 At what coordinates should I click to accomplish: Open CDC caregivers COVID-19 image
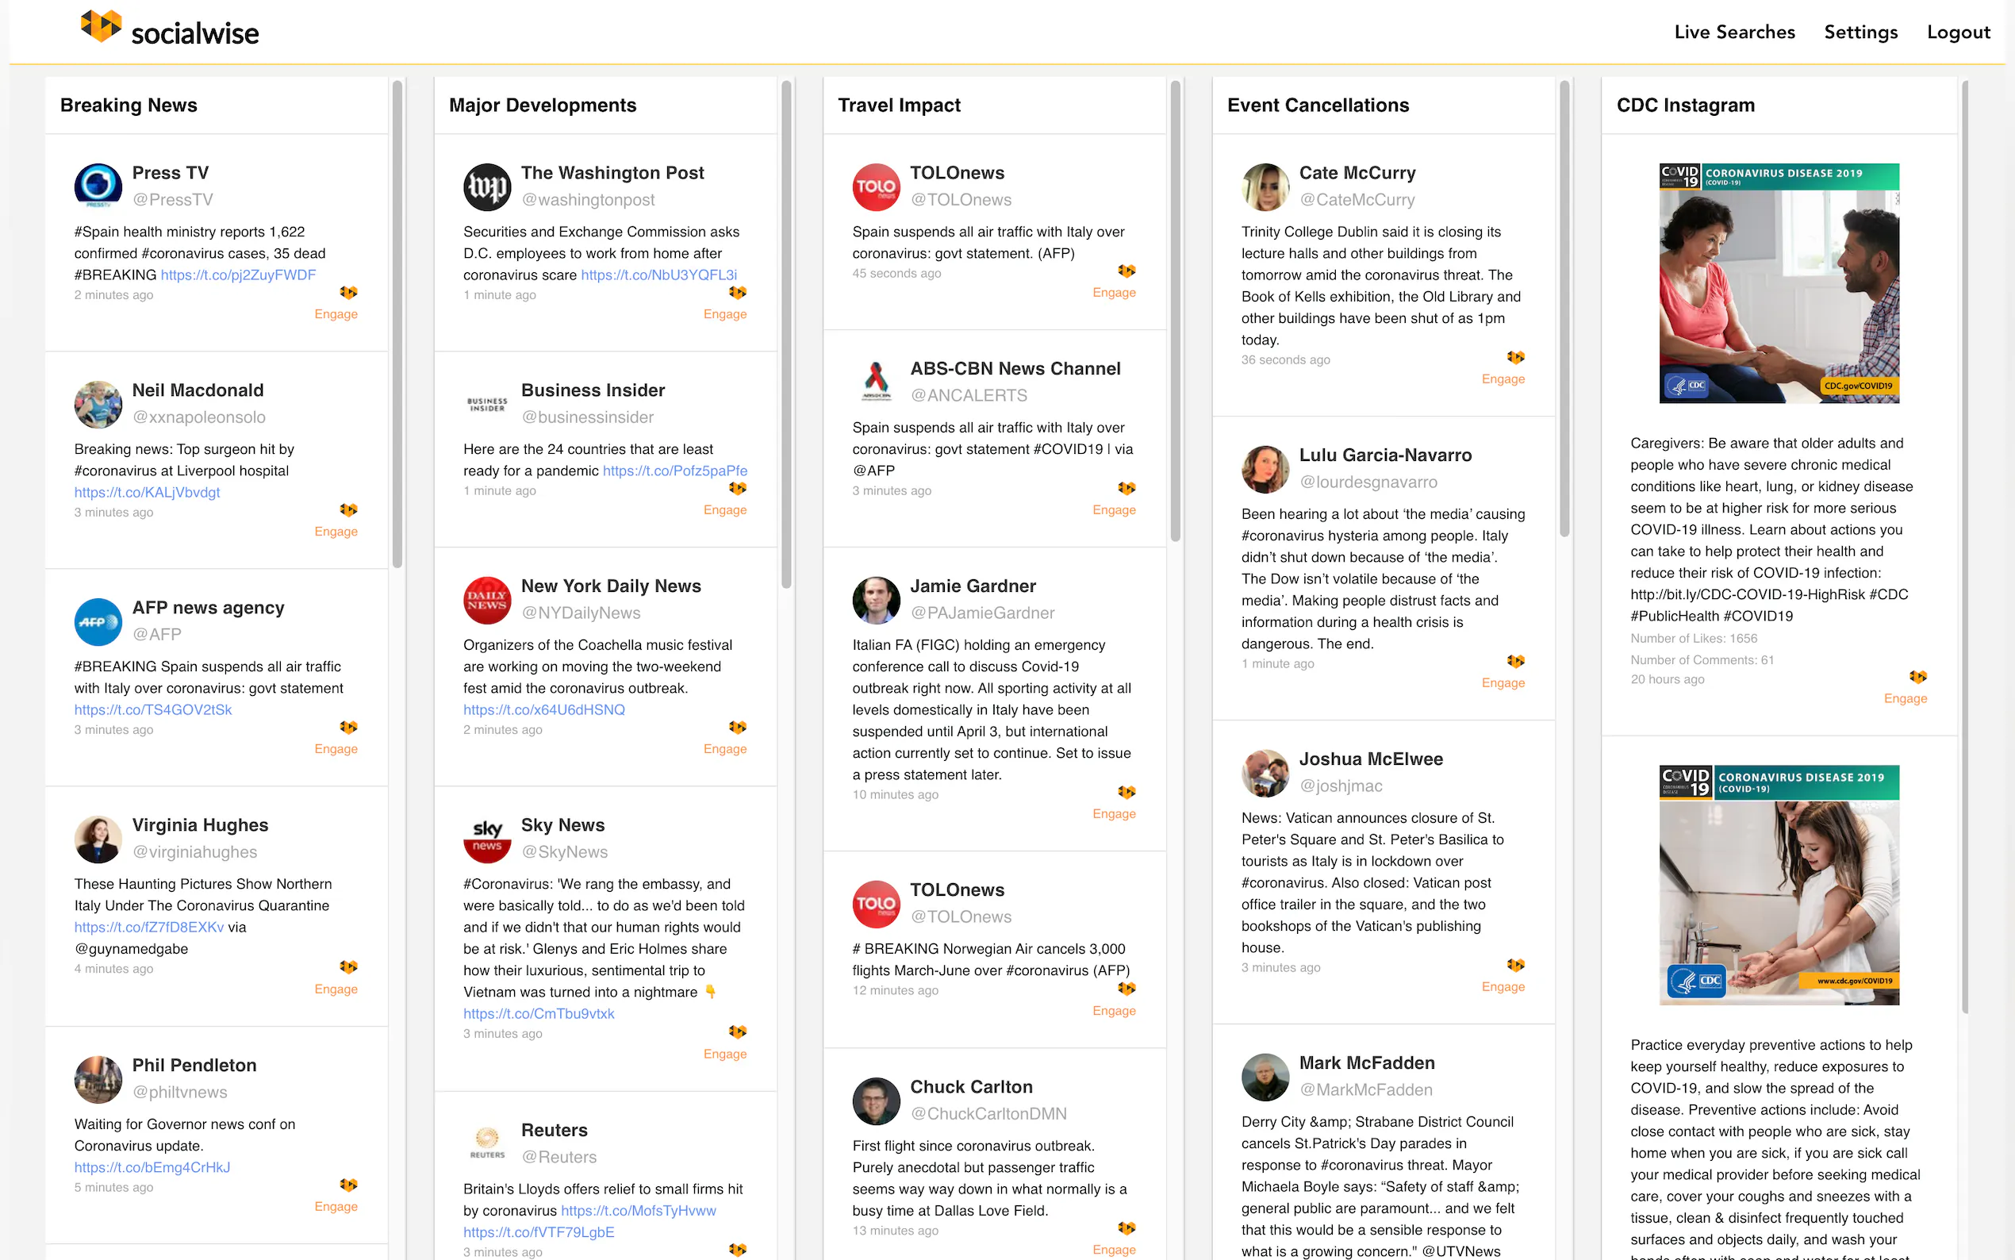[x=1779, y=283]
